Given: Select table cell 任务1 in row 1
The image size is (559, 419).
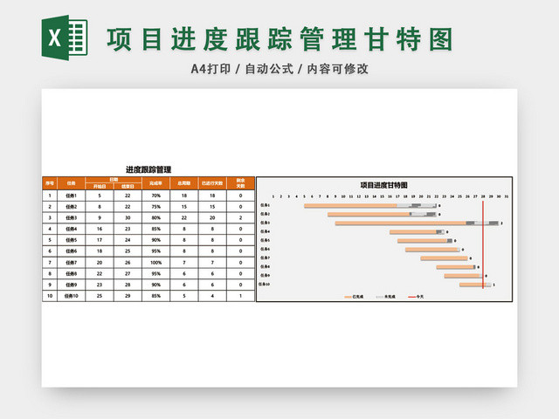Looking at the screenshot, I should coord(72,196).
